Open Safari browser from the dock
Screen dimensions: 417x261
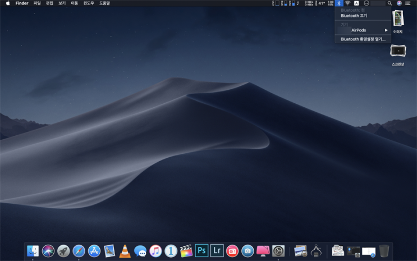click(x=79, y=251)
